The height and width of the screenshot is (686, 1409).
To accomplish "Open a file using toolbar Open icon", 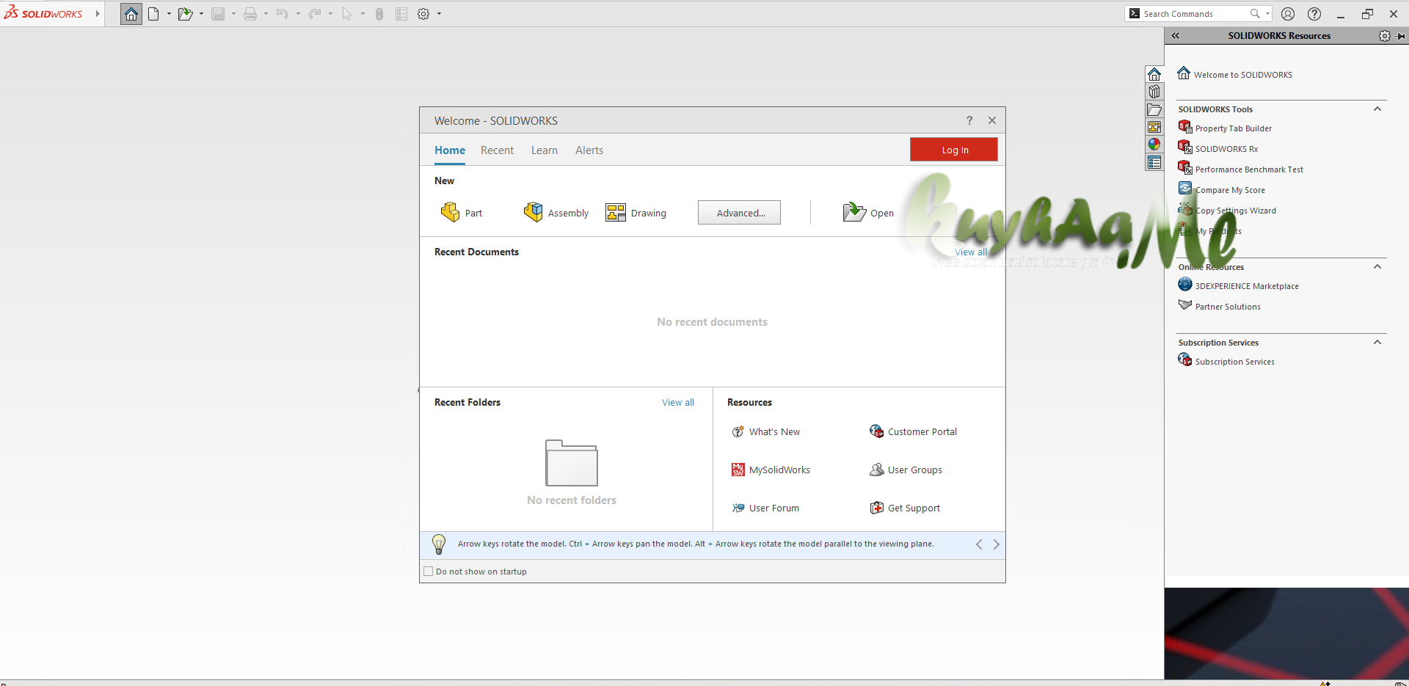I will click(x=185, y=14).
